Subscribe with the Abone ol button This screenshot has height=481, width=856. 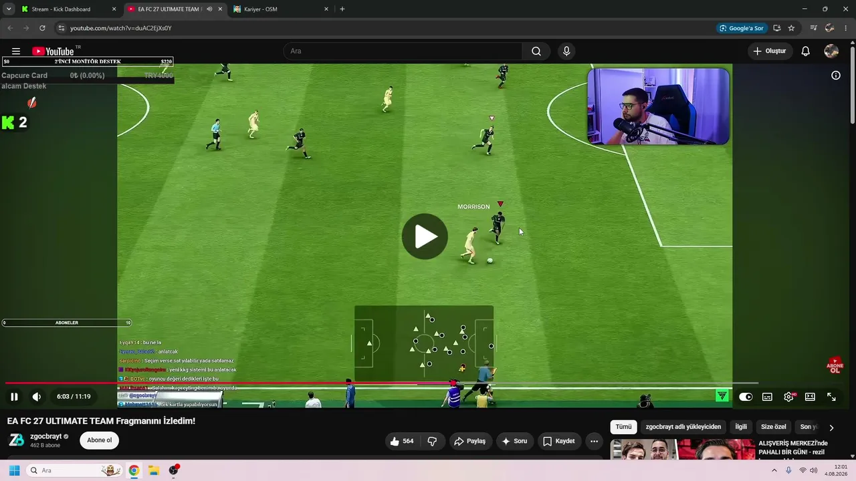click(100, 440)
